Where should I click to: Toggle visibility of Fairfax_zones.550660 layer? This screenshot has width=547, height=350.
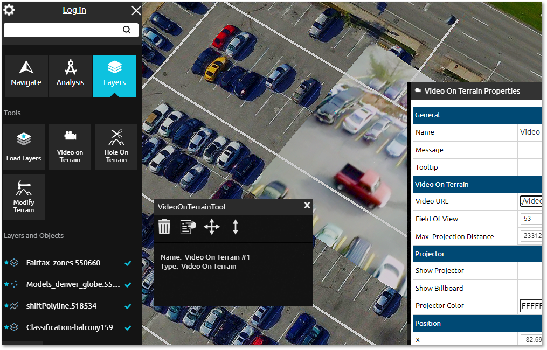[x=128, y=263]
